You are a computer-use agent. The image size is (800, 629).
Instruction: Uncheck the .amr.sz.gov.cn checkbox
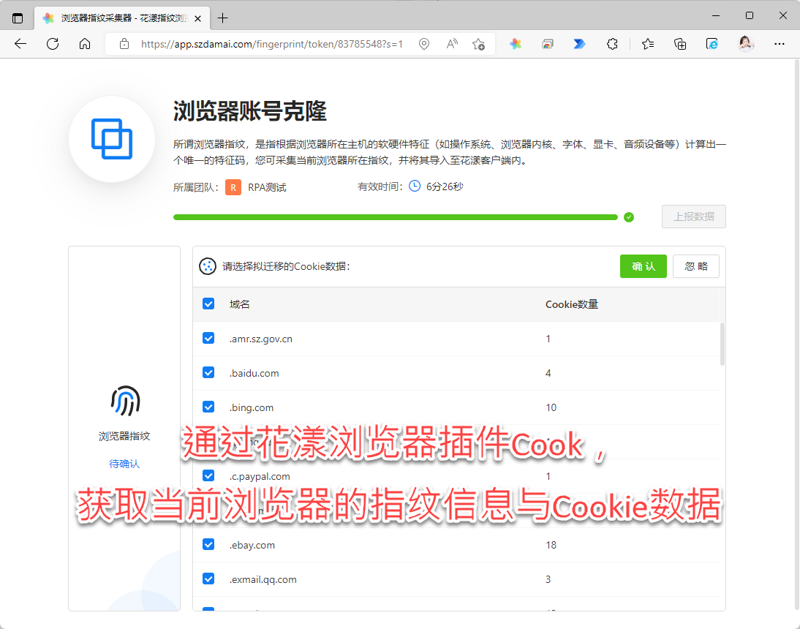[x=208, y=338]
